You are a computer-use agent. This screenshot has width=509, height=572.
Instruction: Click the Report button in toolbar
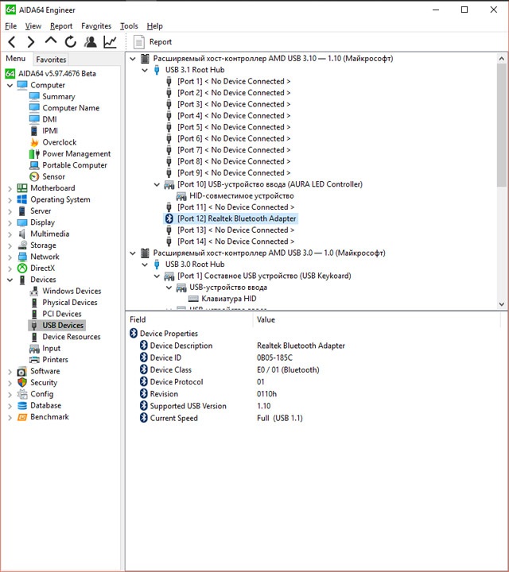tap(153, 42)
